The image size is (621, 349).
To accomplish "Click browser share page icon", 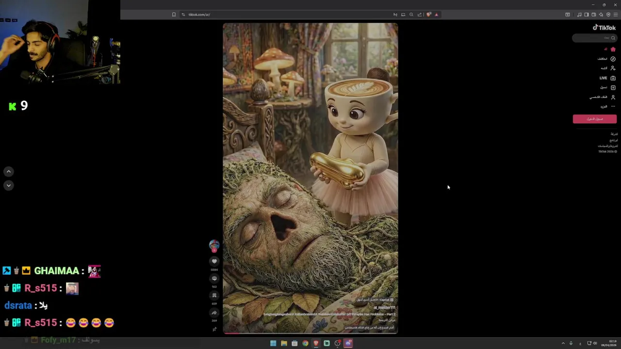I will tap(420, 15).
